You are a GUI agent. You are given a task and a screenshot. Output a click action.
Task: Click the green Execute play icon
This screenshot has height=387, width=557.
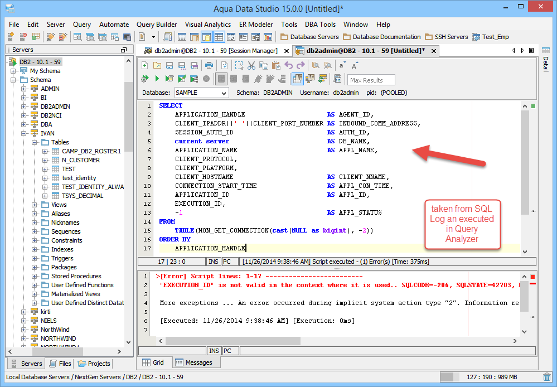point(157,79)
